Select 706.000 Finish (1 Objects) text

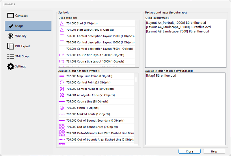(83, 108)
